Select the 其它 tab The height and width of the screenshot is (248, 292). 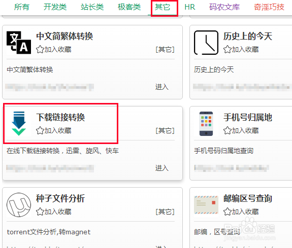tap(163, 7)
